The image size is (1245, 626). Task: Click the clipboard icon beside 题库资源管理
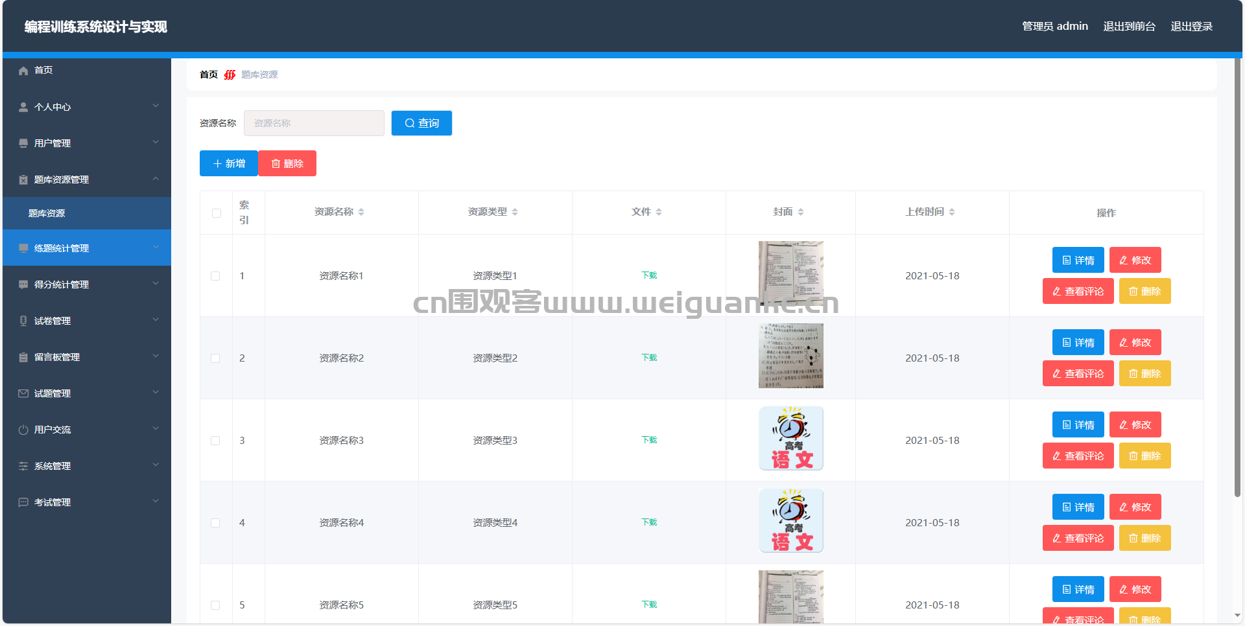point(23,180)
